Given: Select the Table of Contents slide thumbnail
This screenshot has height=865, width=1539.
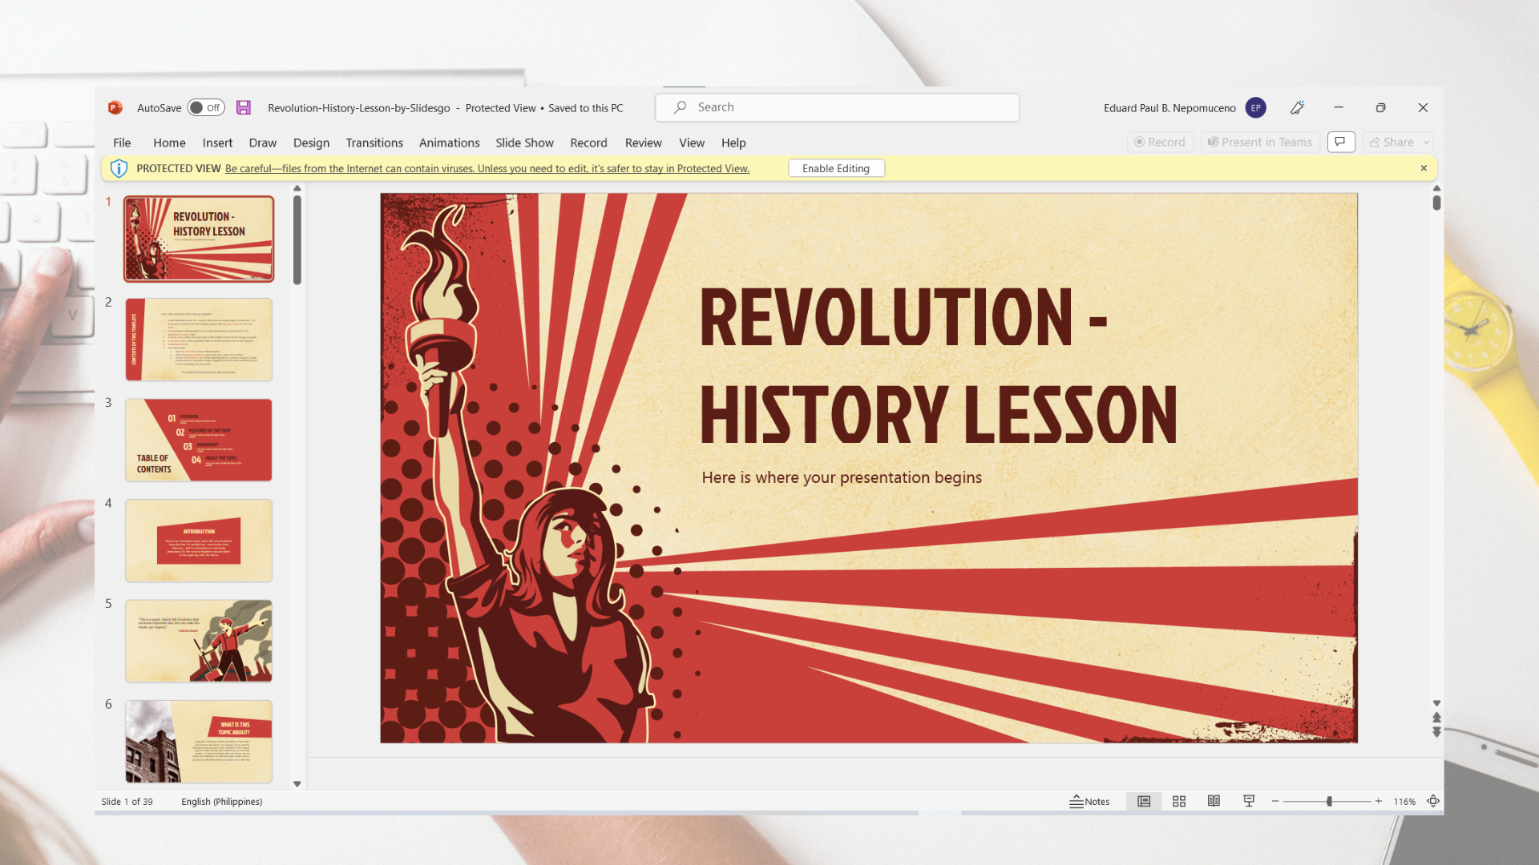Looking at the screenshot, I should [x=198, y=440].
